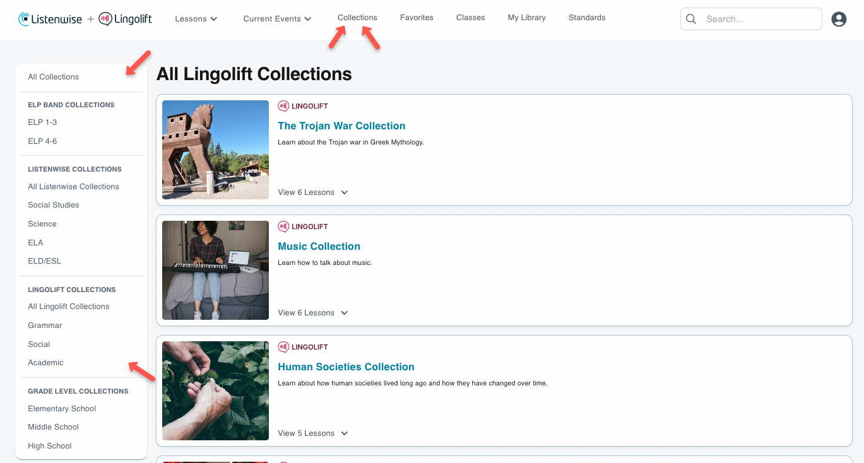864x463 pixels.
Task: Filter by ELA collections
Action: tap(35, 243)
